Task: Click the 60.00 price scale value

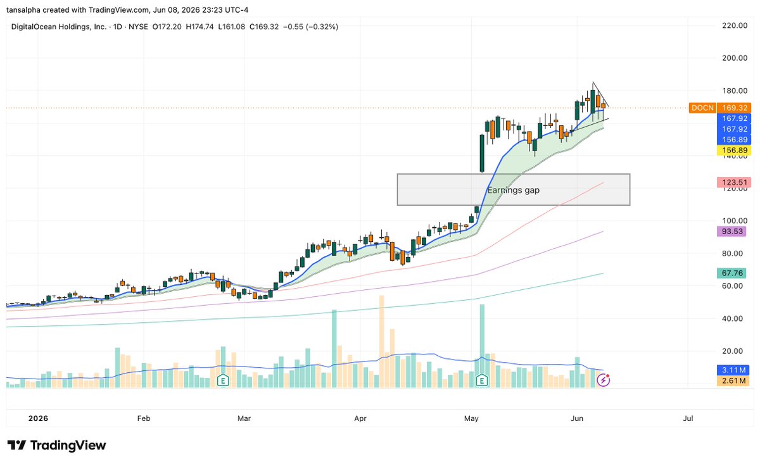Action: pos(731,286)
